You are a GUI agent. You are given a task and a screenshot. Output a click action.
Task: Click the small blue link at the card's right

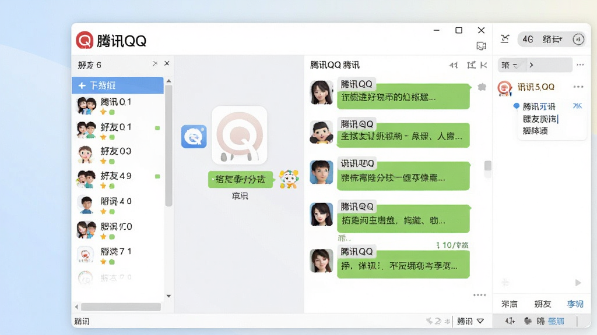577,106
